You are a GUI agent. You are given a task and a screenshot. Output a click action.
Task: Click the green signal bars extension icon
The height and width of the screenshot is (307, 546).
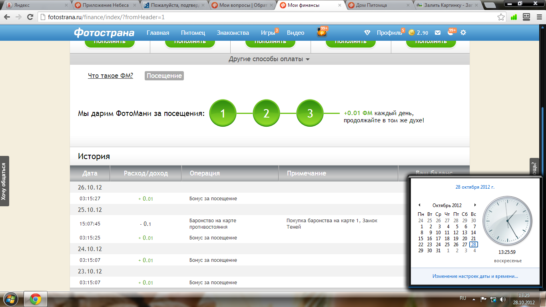[514, 17]
